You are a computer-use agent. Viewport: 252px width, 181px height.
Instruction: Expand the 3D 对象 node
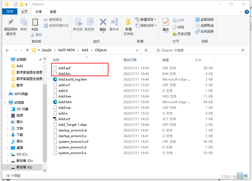[7, 109]
